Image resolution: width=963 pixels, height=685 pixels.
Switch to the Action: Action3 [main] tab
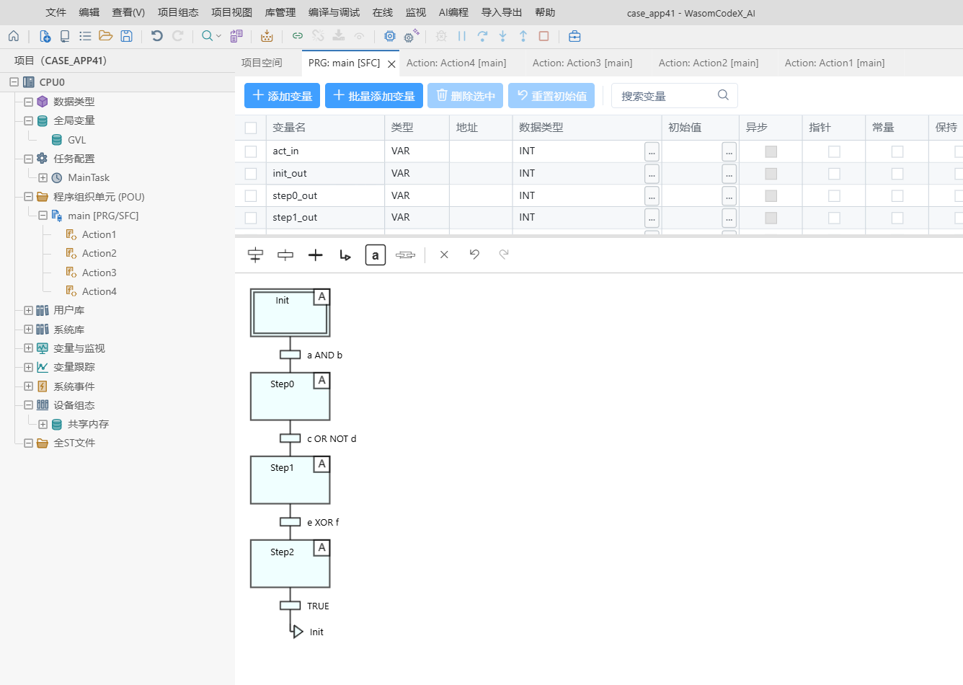[582, 63]
